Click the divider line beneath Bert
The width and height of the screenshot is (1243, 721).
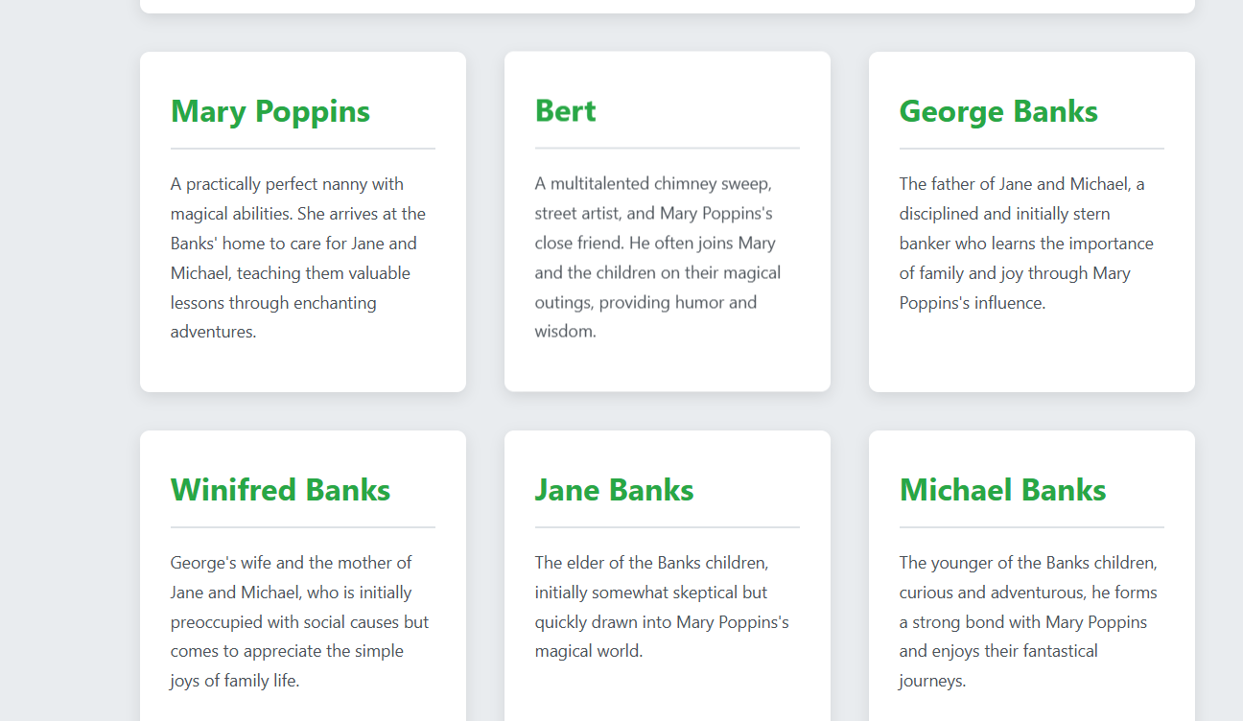coord(668,149)
